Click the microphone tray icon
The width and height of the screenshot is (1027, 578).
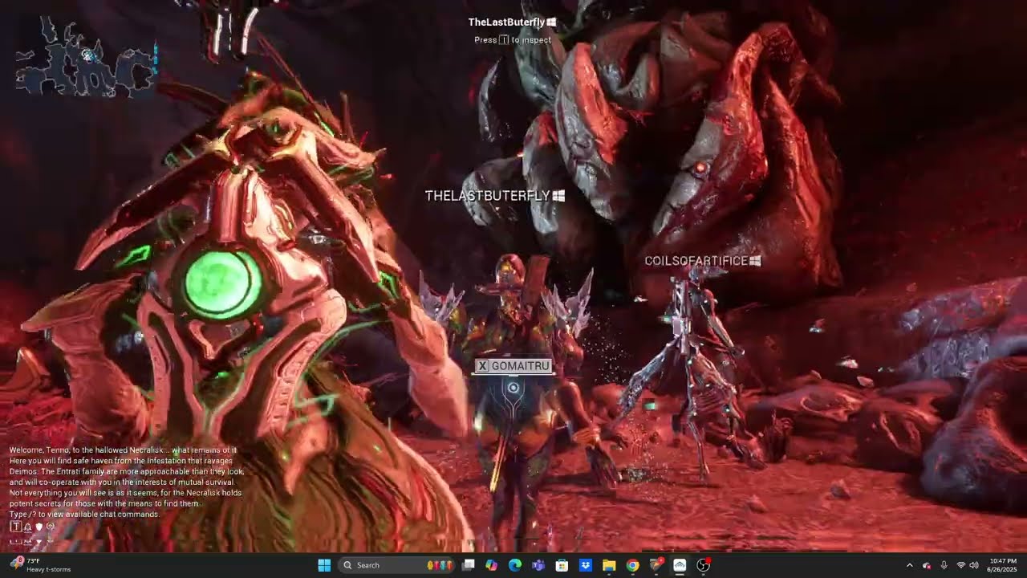click(944, 565)
